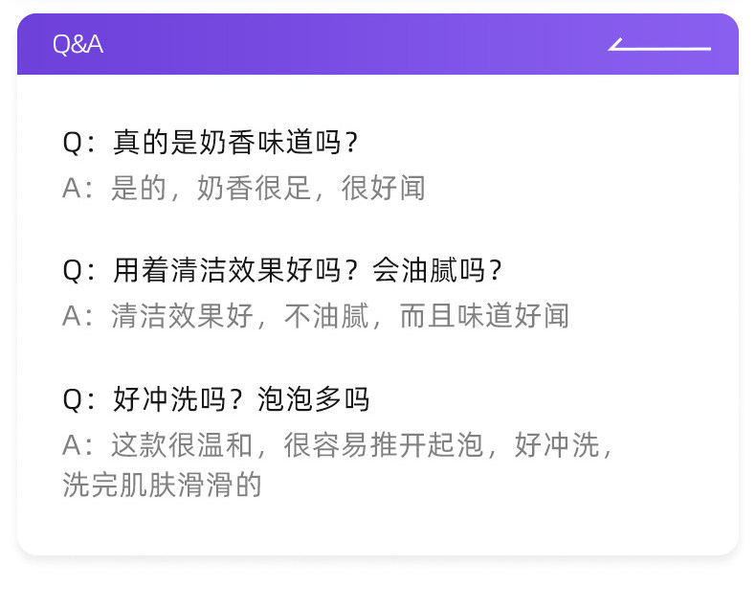This screenshot has height=610, width=756.
Task: Click the question part 泡泡多吗
Action: (x=313, y=398)
